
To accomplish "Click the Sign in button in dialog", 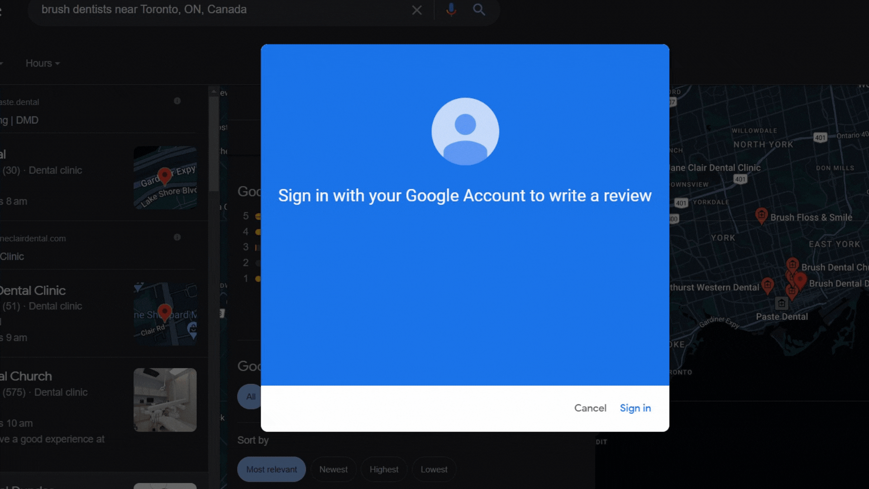I will pos(635,408).
